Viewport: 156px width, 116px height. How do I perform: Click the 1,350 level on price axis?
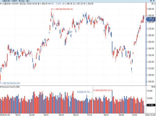151,42
